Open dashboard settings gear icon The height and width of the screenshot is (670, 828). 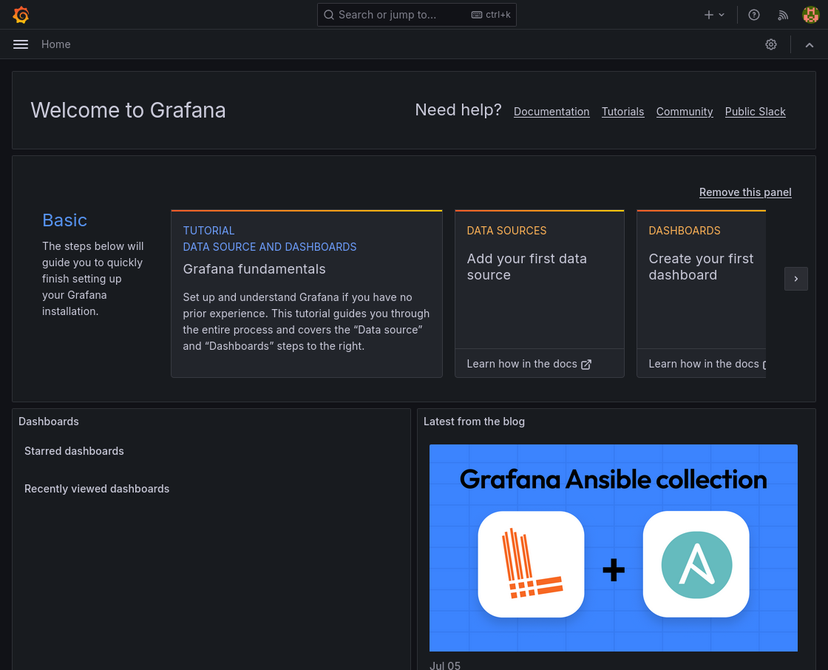pyautogui.click(x=771, y=44)
